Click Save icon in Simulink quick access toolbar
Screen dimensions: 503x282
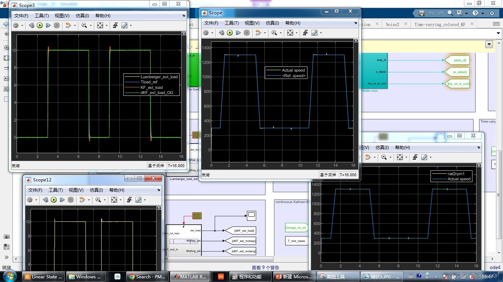422,13
